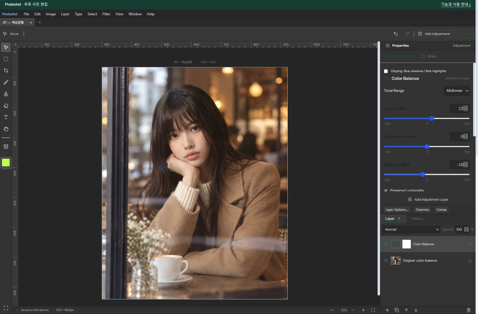Zoom out of the canvas
Viewport: 478px width, 314px height.
pyautogui.click(x=332, y=310)
